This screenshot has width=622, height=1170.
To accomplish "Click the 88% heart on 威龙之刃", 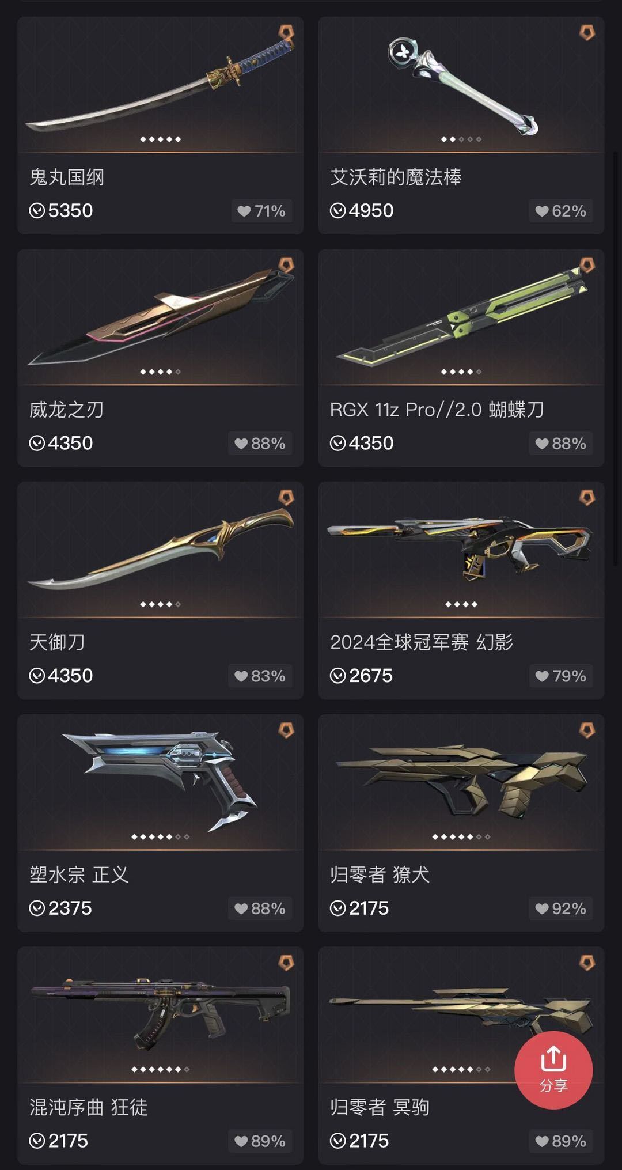I will tap(260, 444).
